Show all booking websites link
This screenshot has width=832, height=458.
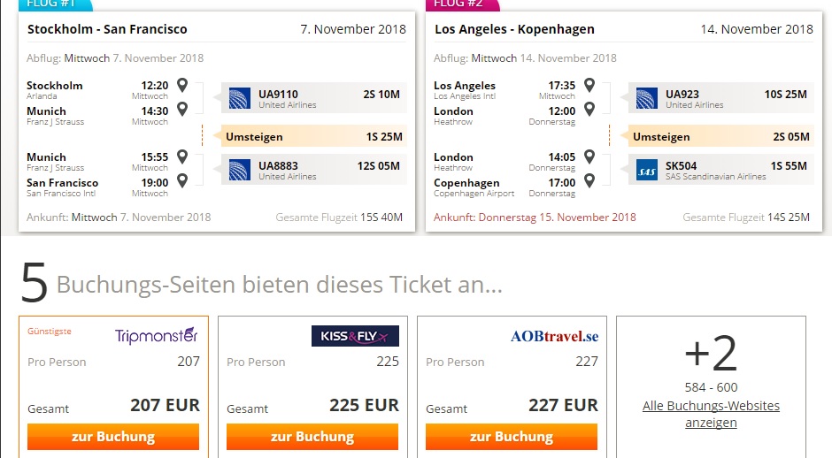(711, 414)
